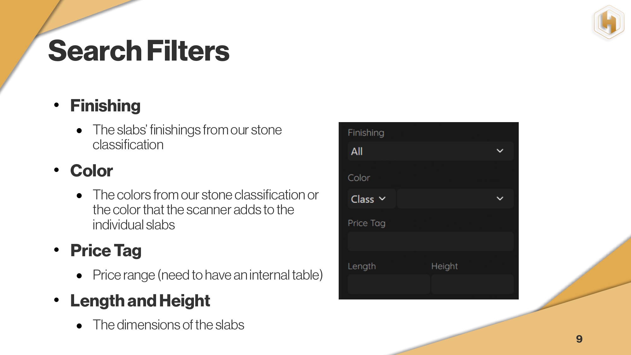Click the chevron next to Class
This screenshot has width=631, height=355.
tap(382, 198)
